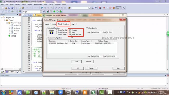Expand the system.c tree node
Screen dimensions: 169x95
coord(10,28)
